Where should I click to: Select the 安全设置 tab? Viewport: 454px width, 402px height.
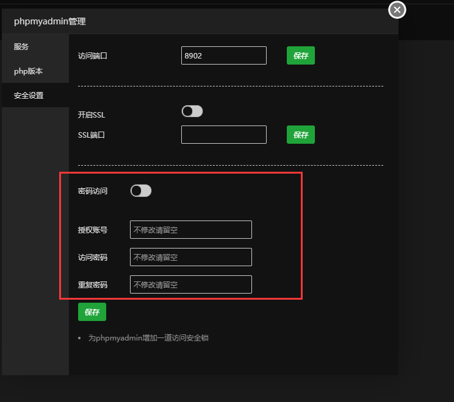(35, 96)
